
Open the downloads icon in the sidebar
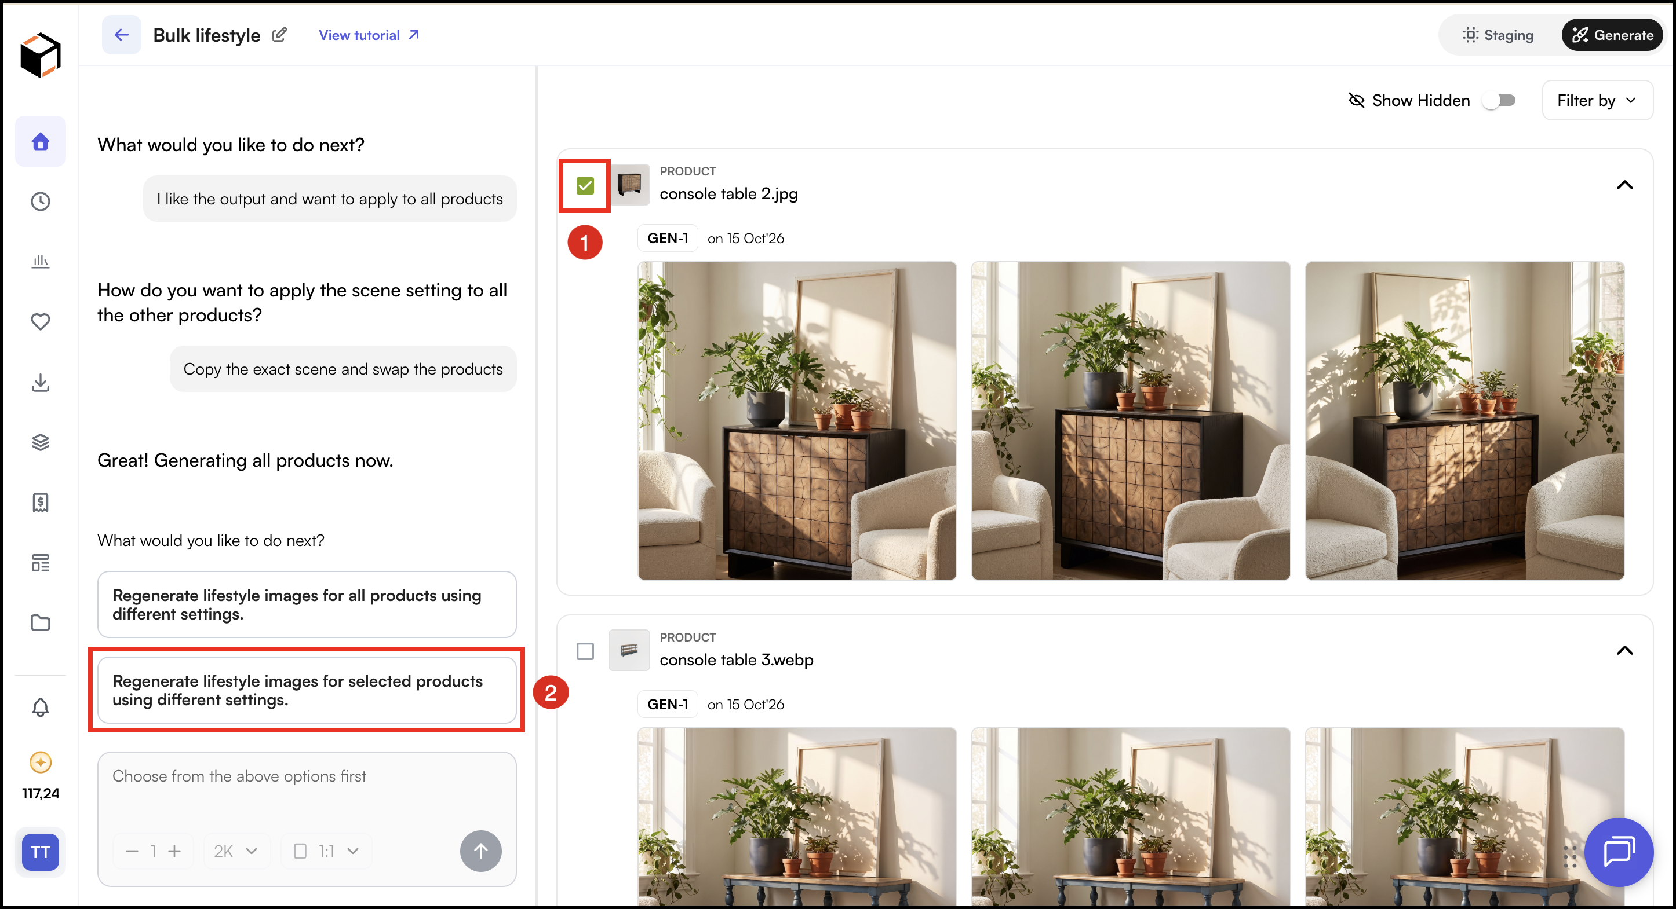[x=41, y=382]
